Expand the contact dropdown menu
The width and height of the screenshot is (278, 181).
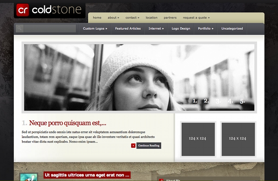pos(132,18)
